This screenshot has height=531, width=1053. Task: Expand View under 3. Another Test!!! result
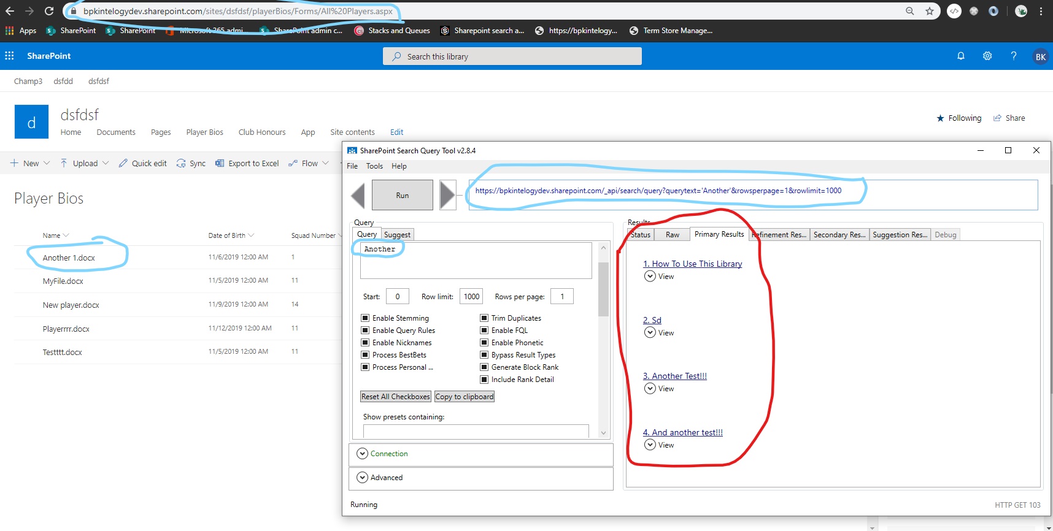click(x=650, y=388)
